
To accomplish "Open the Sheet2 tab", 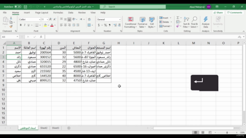I will point(44,128).
